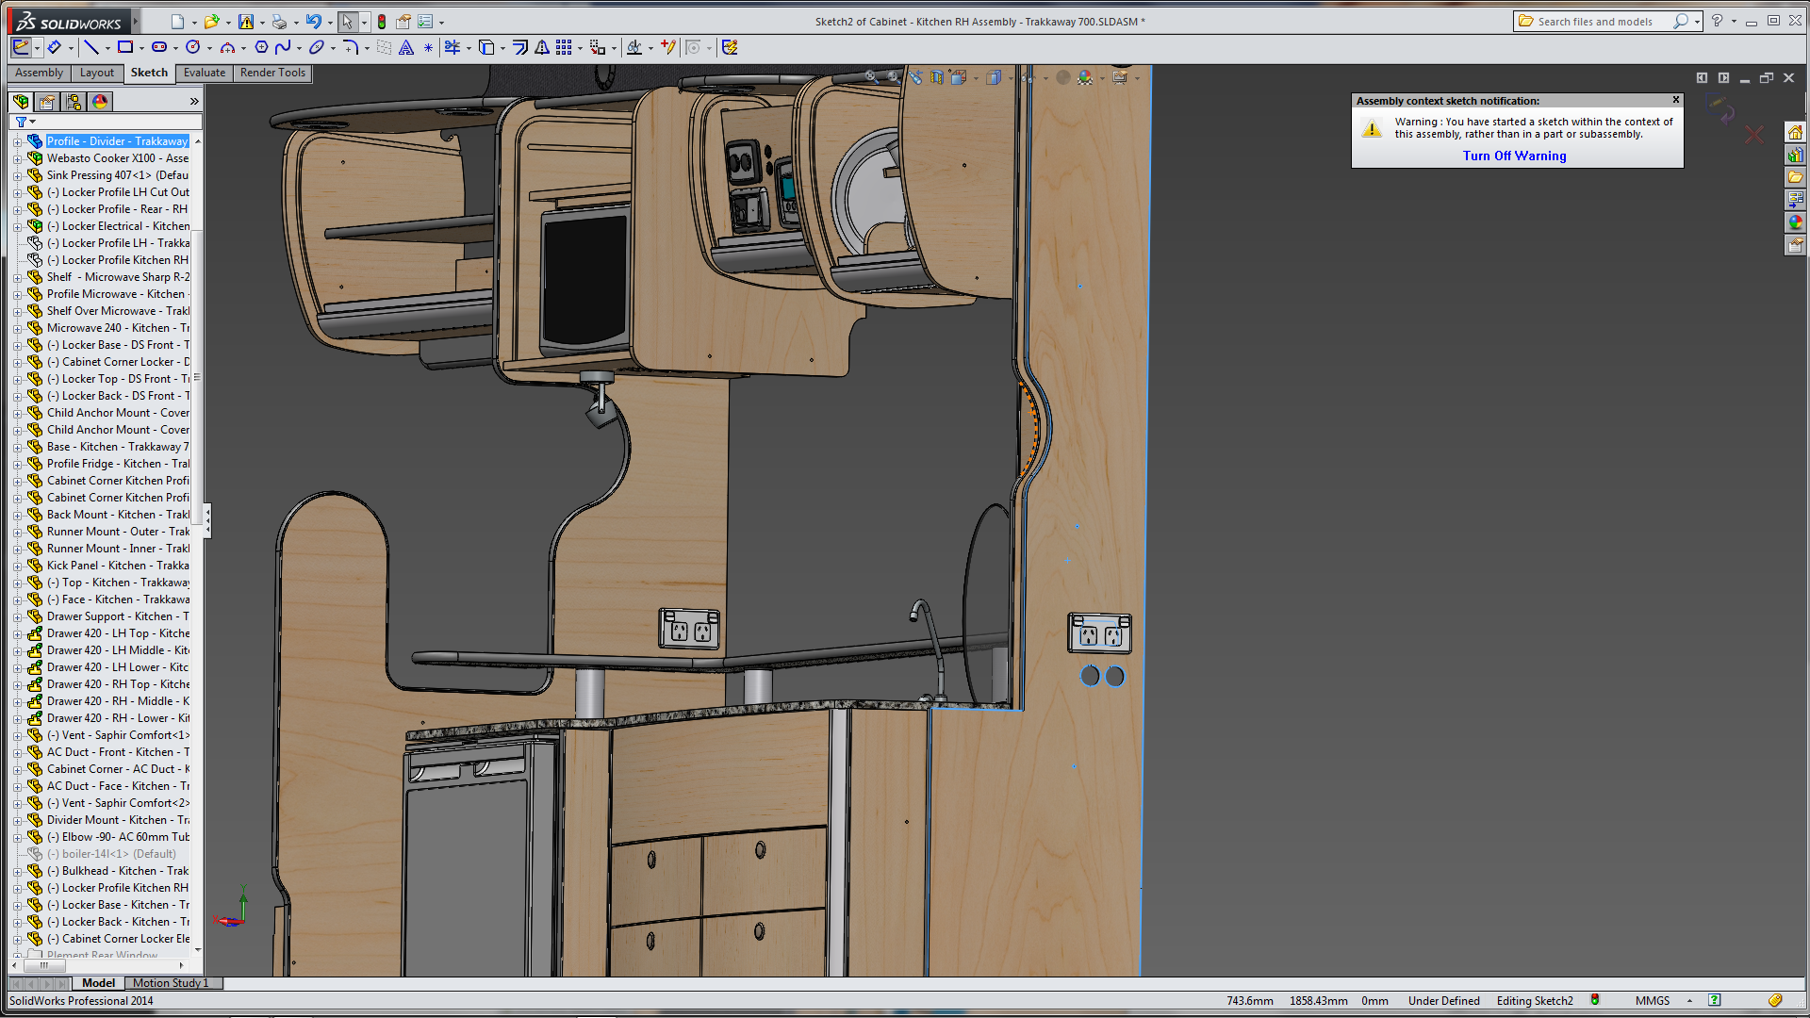Activate the Smart Dimension tool
The image size is (1810, 1018).
[x=54, y=47]
